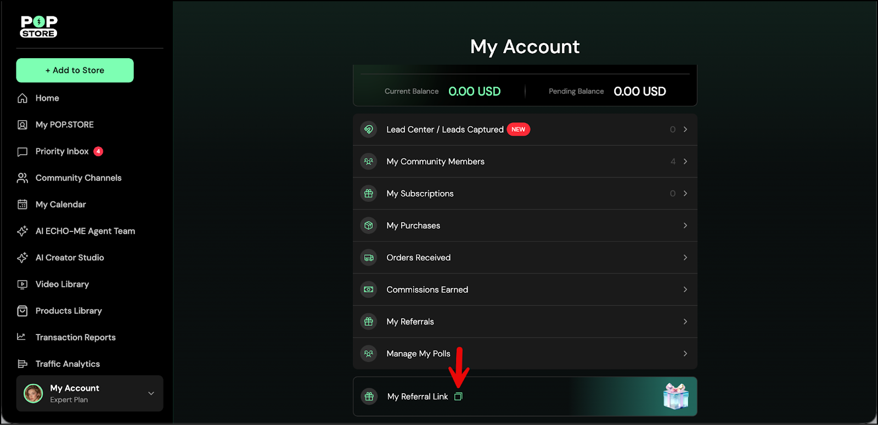Viewport: 878px width, 425px height.
Task: Click the Video Library play icon
Action: [22, 285]
